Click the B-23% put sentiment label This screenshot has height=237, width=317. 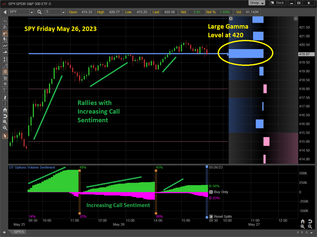(x=214, y=198)
